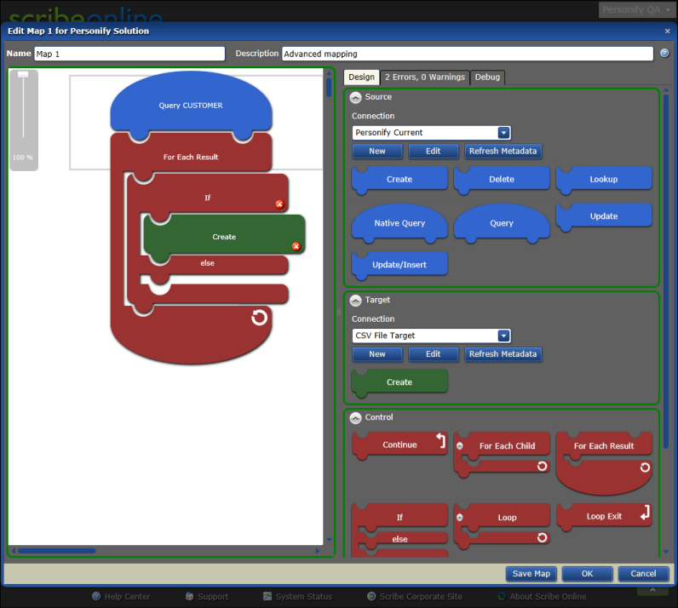Click Edit under Source connection
Viewport: 678px width, 608px height.
(433, 151)
